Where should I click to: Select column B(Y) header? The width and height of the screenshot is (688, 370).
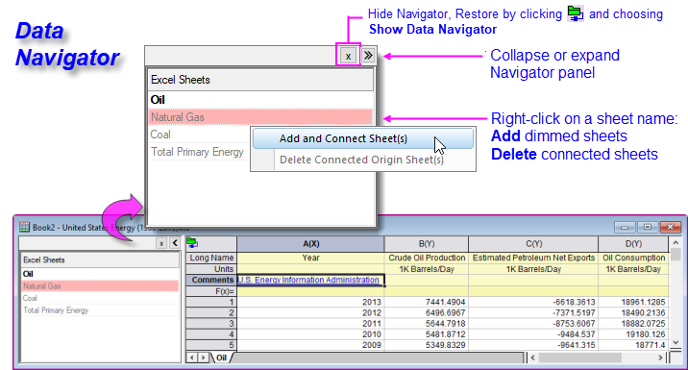(427, 243)
